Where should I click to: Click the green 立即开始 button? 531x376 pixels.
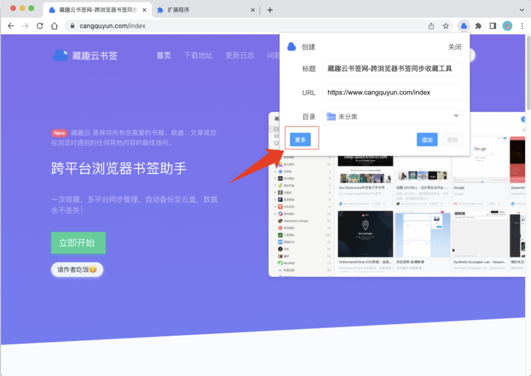pos(78,243)
